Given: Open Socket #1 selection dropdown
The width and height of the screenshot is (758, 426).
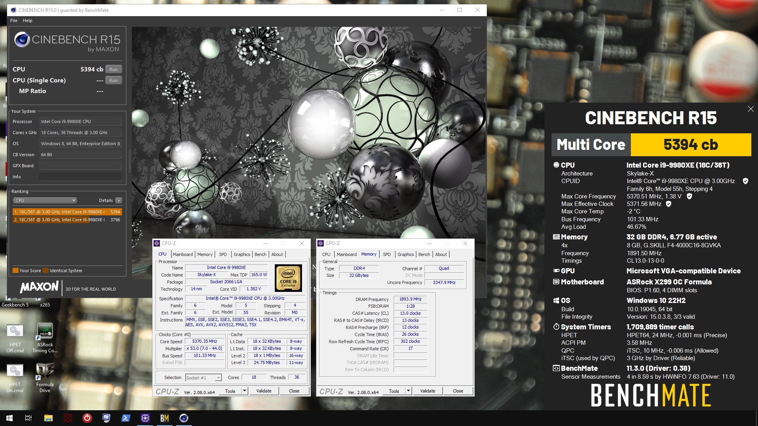Looking at the screenshot, I should [203, 378].
